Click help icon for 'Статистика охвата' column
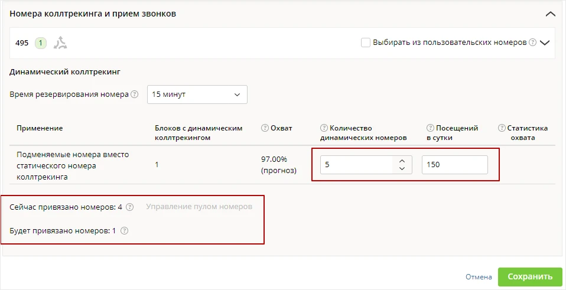This screenshot has width=566, height=290. [502, 128]
